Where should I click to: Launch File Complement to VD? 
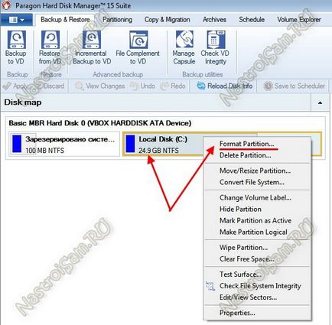click(138, 40)
